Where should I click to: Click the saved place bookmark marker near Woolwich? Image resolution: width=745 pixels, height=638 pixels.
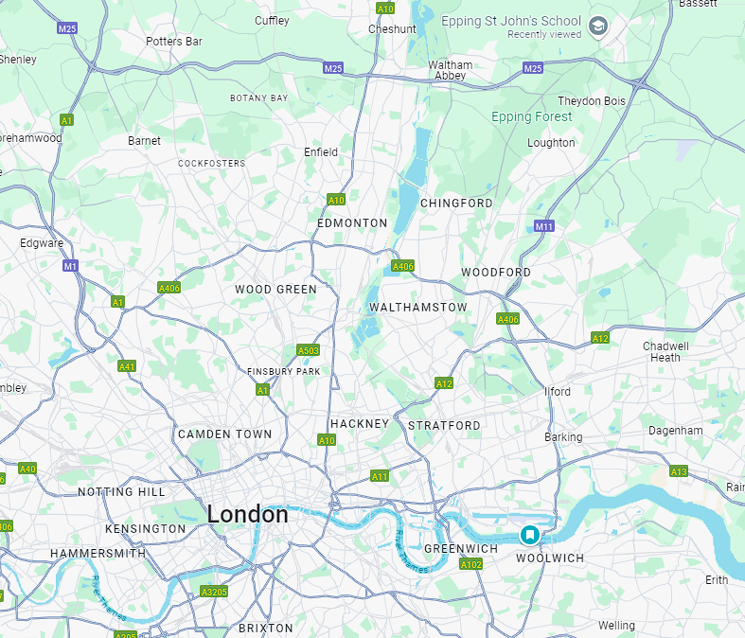(530, 535)
